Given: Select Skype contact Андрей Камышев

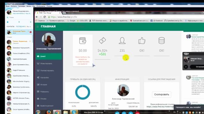Looking at the screenshot, I should (19, 70).
